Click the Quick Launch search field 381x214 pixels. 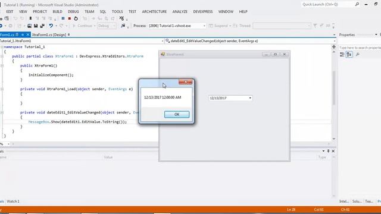click(x=328, y=4)
